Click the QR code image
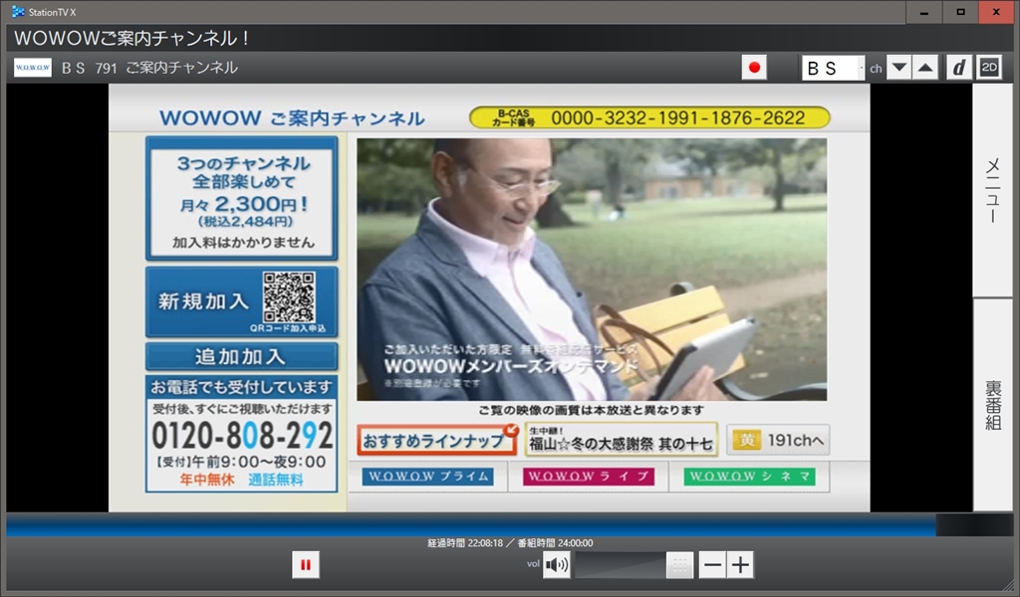 (290, 297)
